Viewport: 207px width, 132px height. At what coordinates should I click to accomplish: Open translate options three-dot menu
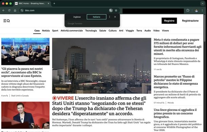[110, 17]
